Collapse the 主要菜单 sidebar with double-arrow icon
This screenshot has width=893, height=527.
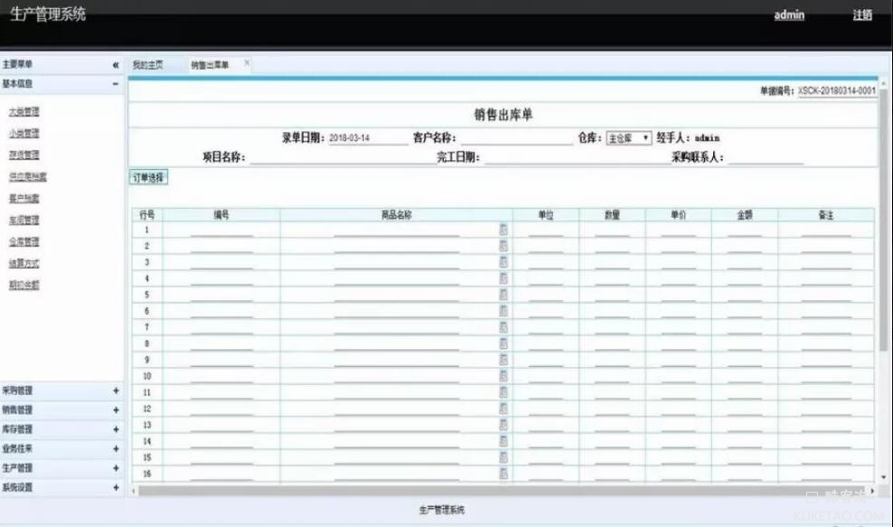(116, 65)
